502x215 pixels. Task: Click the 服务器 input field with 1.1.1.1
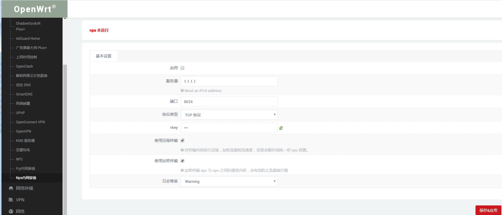click(229, 81)
